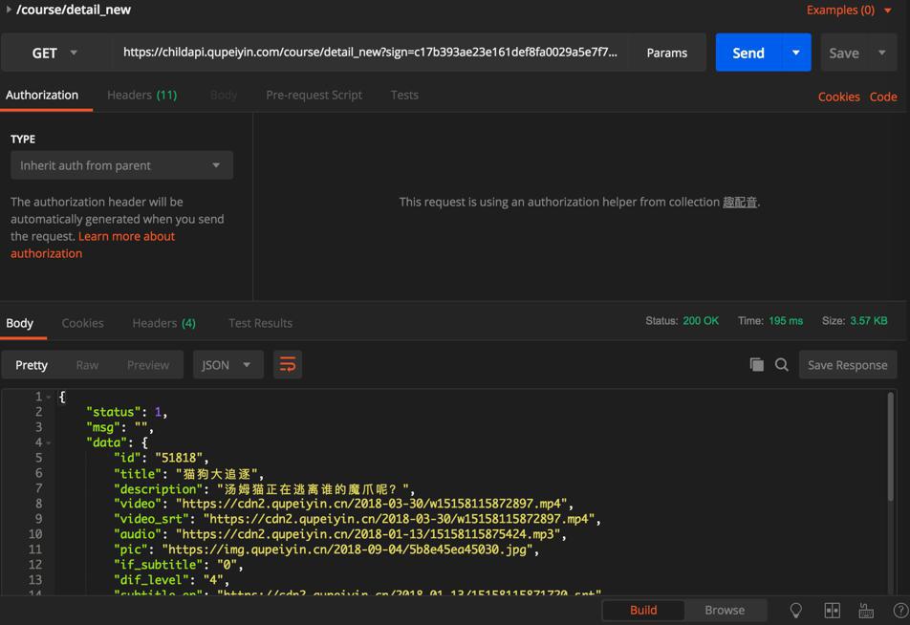
Task: Click the Time 195 ms value
Action: pos(786,321)
